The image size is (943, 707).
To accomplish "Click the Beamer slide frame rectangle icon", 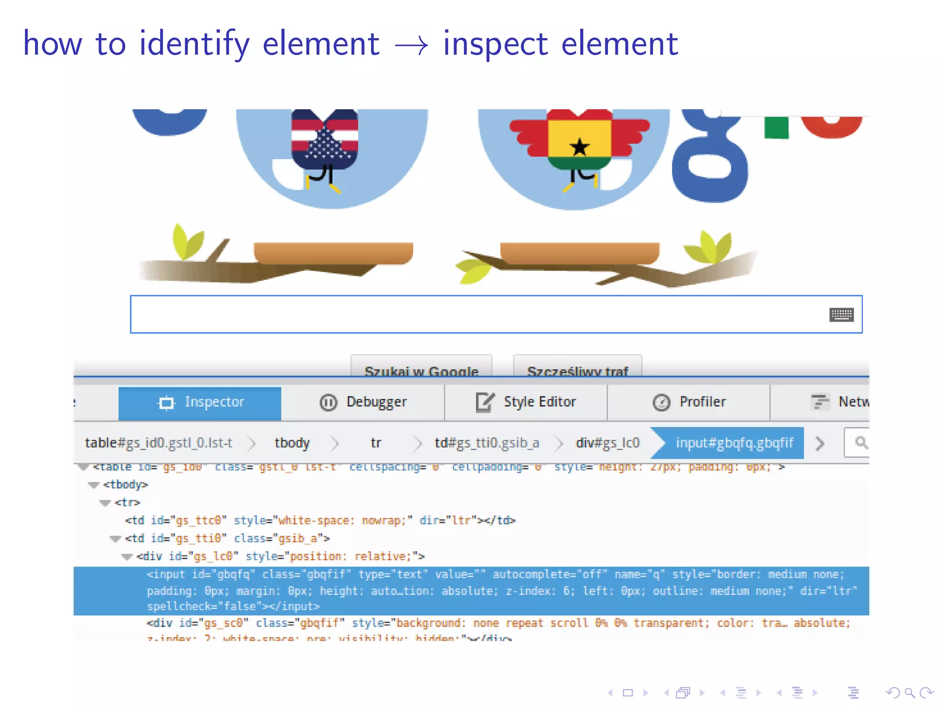I will click(x=628, y=693).
